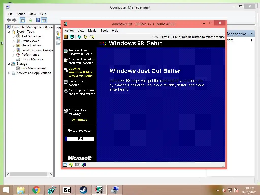Toggle Show/Hide Action Pane toolbar button
Viewport: 260px width, 195px height.
[x=44, y=20]
